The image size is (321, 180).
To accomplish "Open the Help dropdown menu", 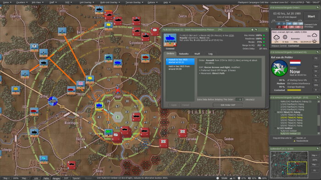I will point(167,2).
